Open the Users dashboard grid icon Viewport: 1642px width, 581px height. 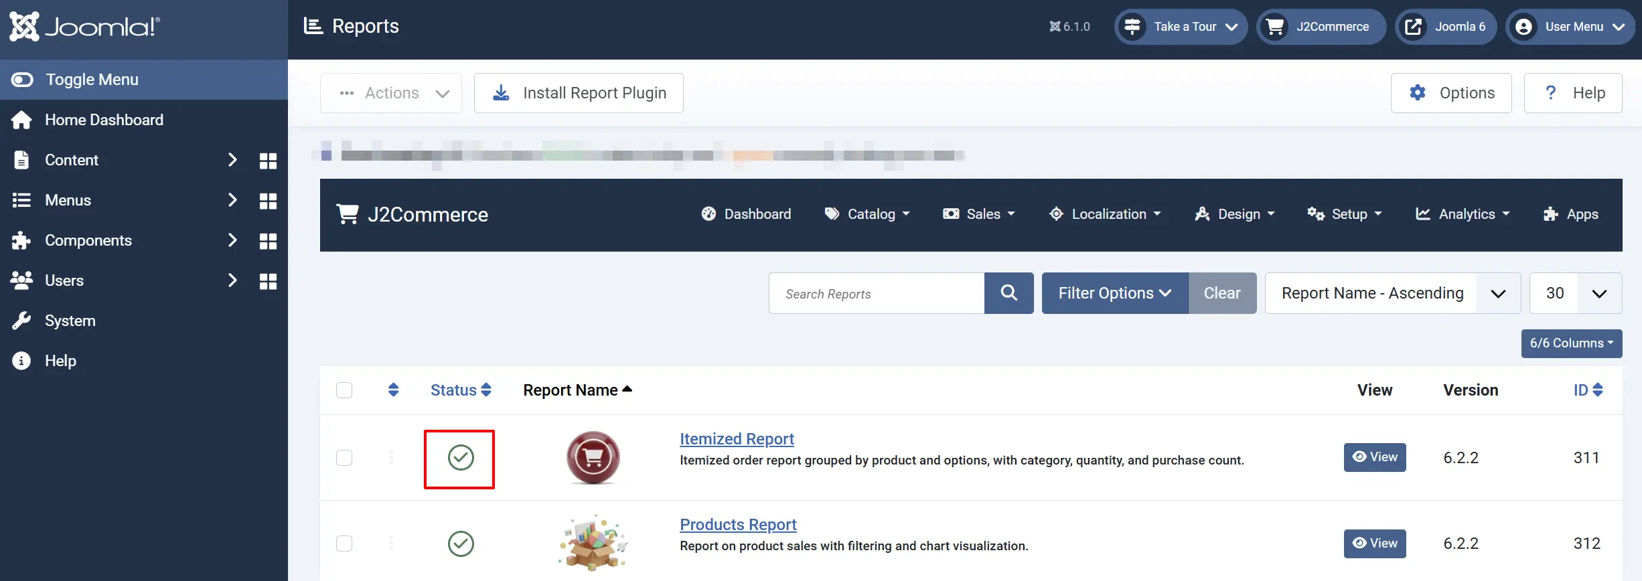coord(268,281)
